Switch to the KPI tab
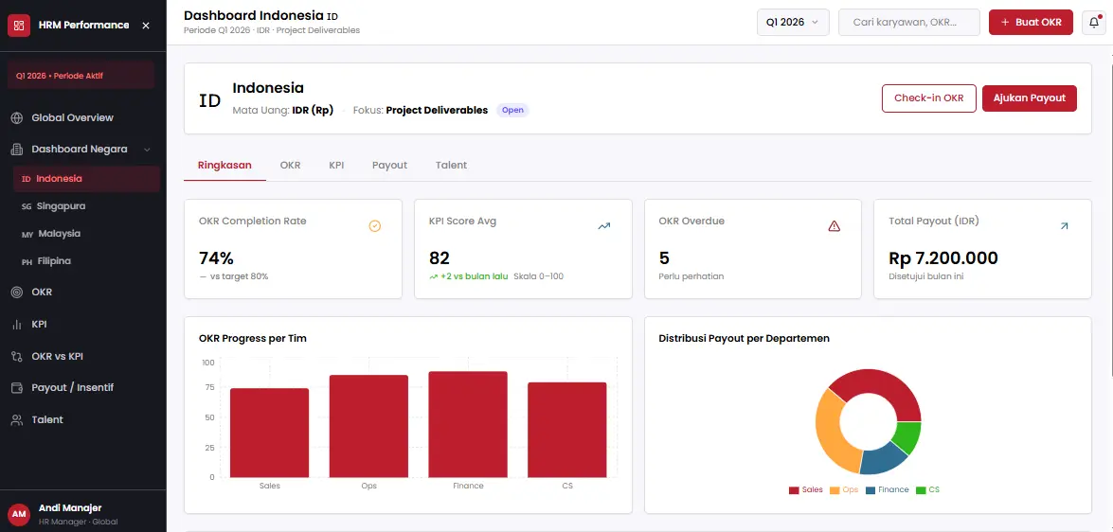 [x=336, y=165]
